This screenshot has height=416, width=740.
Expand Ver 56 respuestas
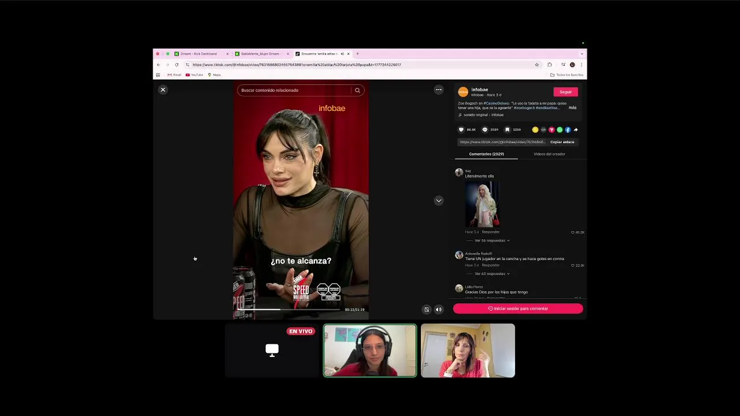(x=491, y=240)
